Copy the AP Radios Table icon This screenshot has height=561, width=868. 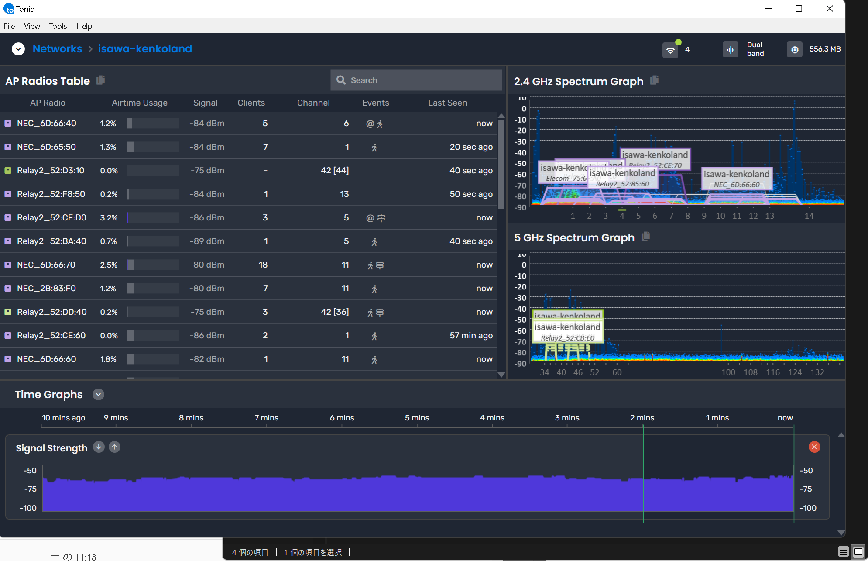pyautogui.click(x=101, y=80)
